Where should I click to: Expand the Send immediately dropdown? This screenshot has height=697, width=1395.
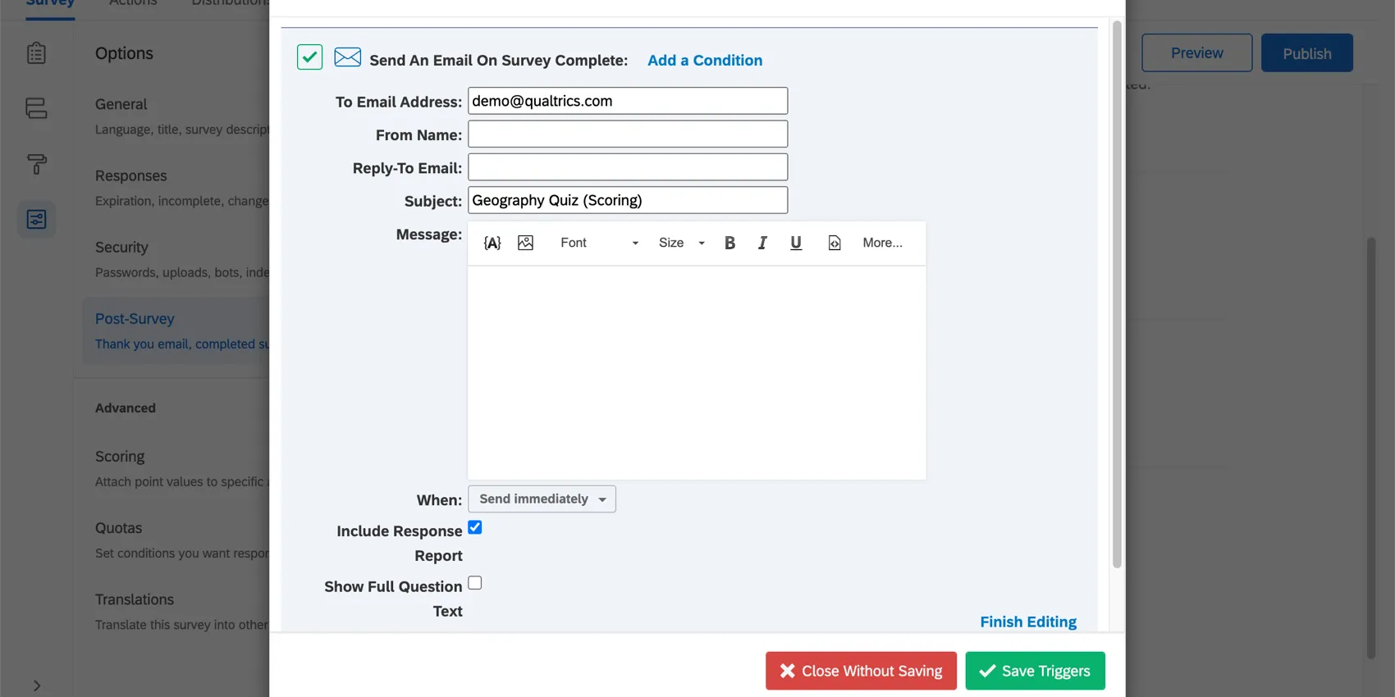pyautogui.click(x=542, y=499)
